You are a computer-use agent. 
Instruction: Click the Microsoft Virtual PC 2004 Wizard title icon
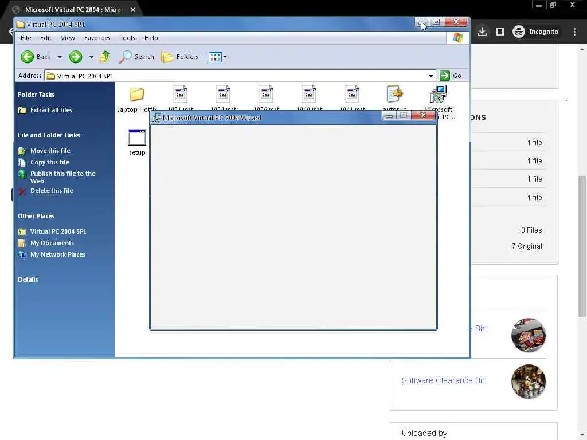[x=157, y=117]
